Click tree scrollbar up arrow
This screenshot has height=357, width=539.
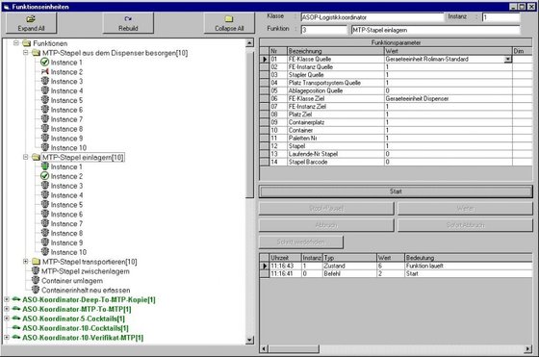(x=250, y=43)
